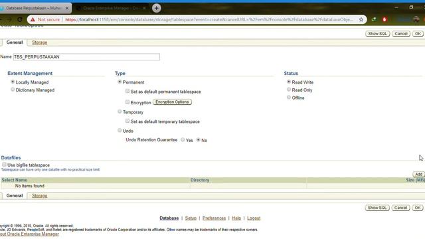Open the Preferences footer link
The image size is (425, 239).
(214, 218)
